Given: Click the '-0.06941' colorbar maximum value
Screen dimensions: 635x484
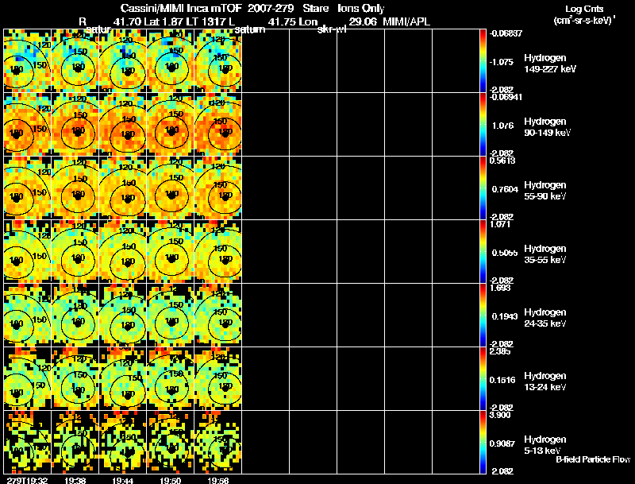Looking at the screenshot, I should click(x=506, y=97).
